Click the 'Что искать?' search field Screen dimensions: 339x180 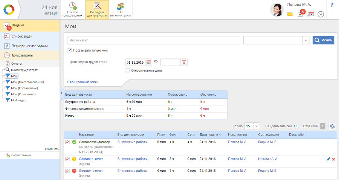coord(153,40)
